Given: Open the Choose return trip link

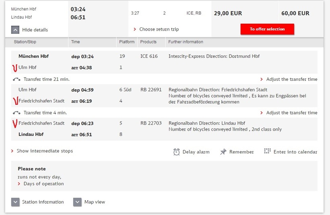Looking at the screenshot, I should coord(159,29).
